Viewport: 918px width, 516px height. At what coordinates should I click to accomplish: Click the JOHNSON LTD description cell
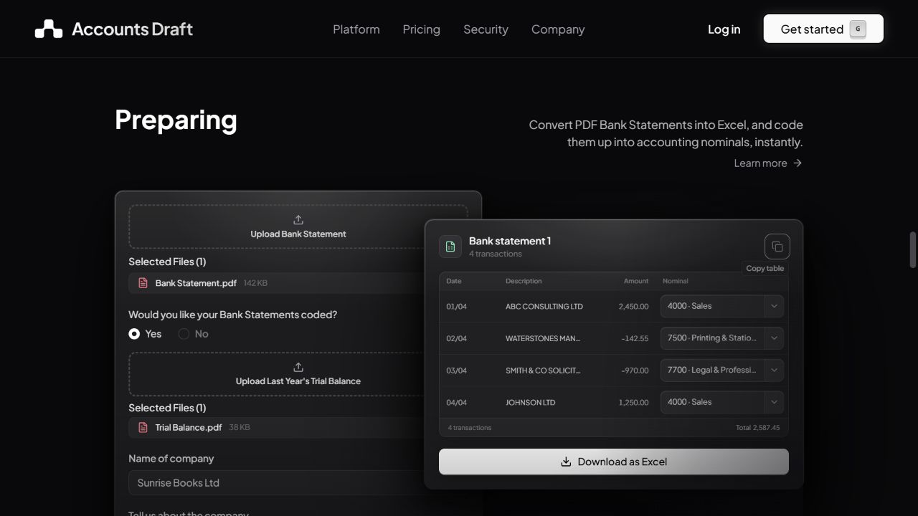[531, 403]
